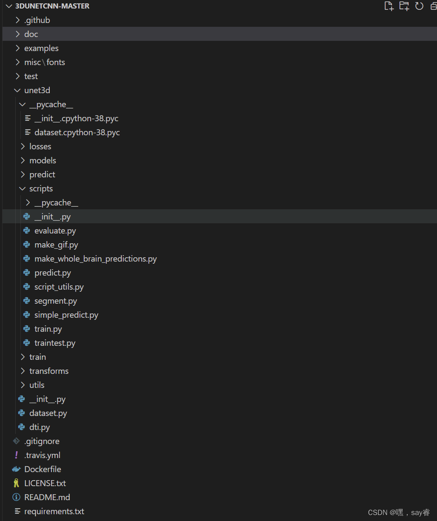Open dti.py file
437x521 pixels.
point(40,427)
